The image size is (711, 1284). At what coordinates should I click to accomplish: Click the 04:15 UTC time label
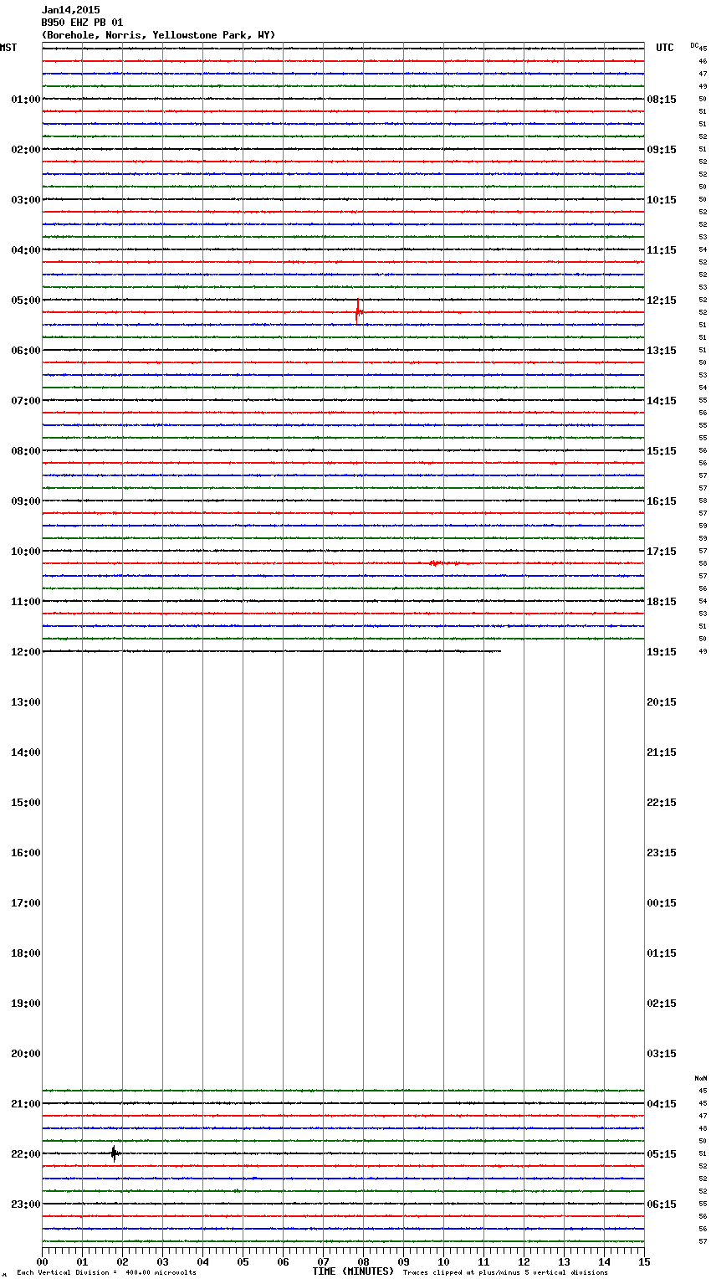(x=662, y=1104)
